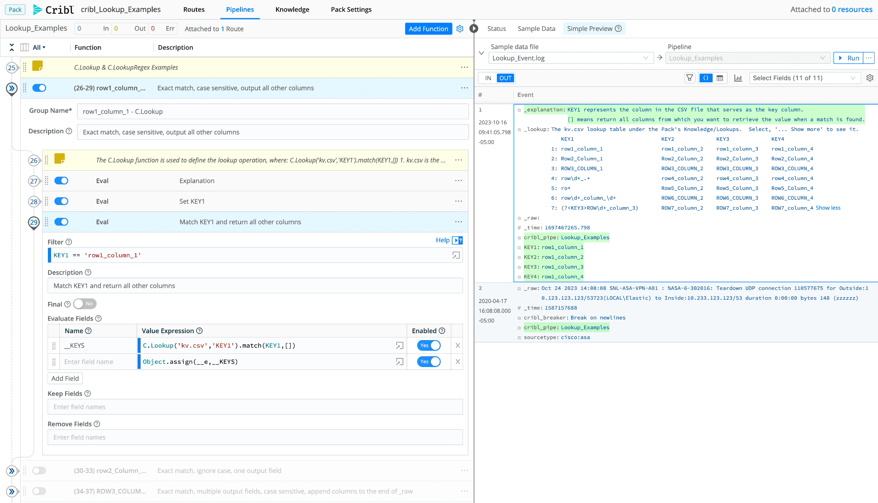Toggle the Final switch
This screenshot has width=878, height=503.
coord(84,304)
